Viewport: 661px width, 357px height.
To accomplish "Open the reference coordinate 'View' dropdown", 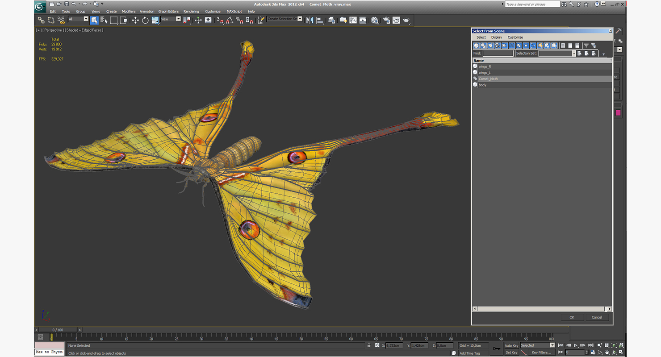I will 171,19.
